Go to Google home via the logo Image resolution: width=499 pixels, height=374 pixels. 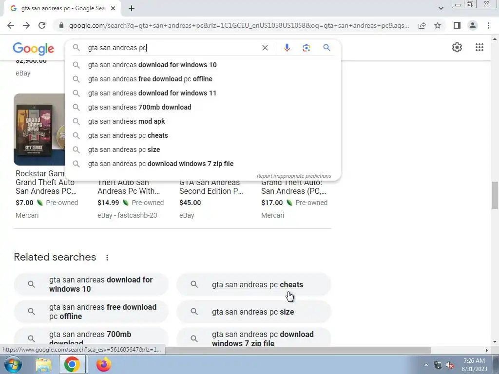pos(34,49)
